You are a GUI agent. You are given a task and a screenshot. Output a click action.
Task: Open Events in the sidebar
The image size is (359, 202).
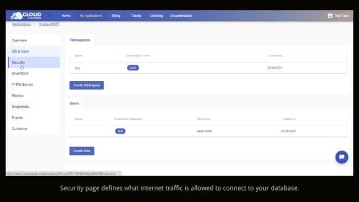pos(34,117)
